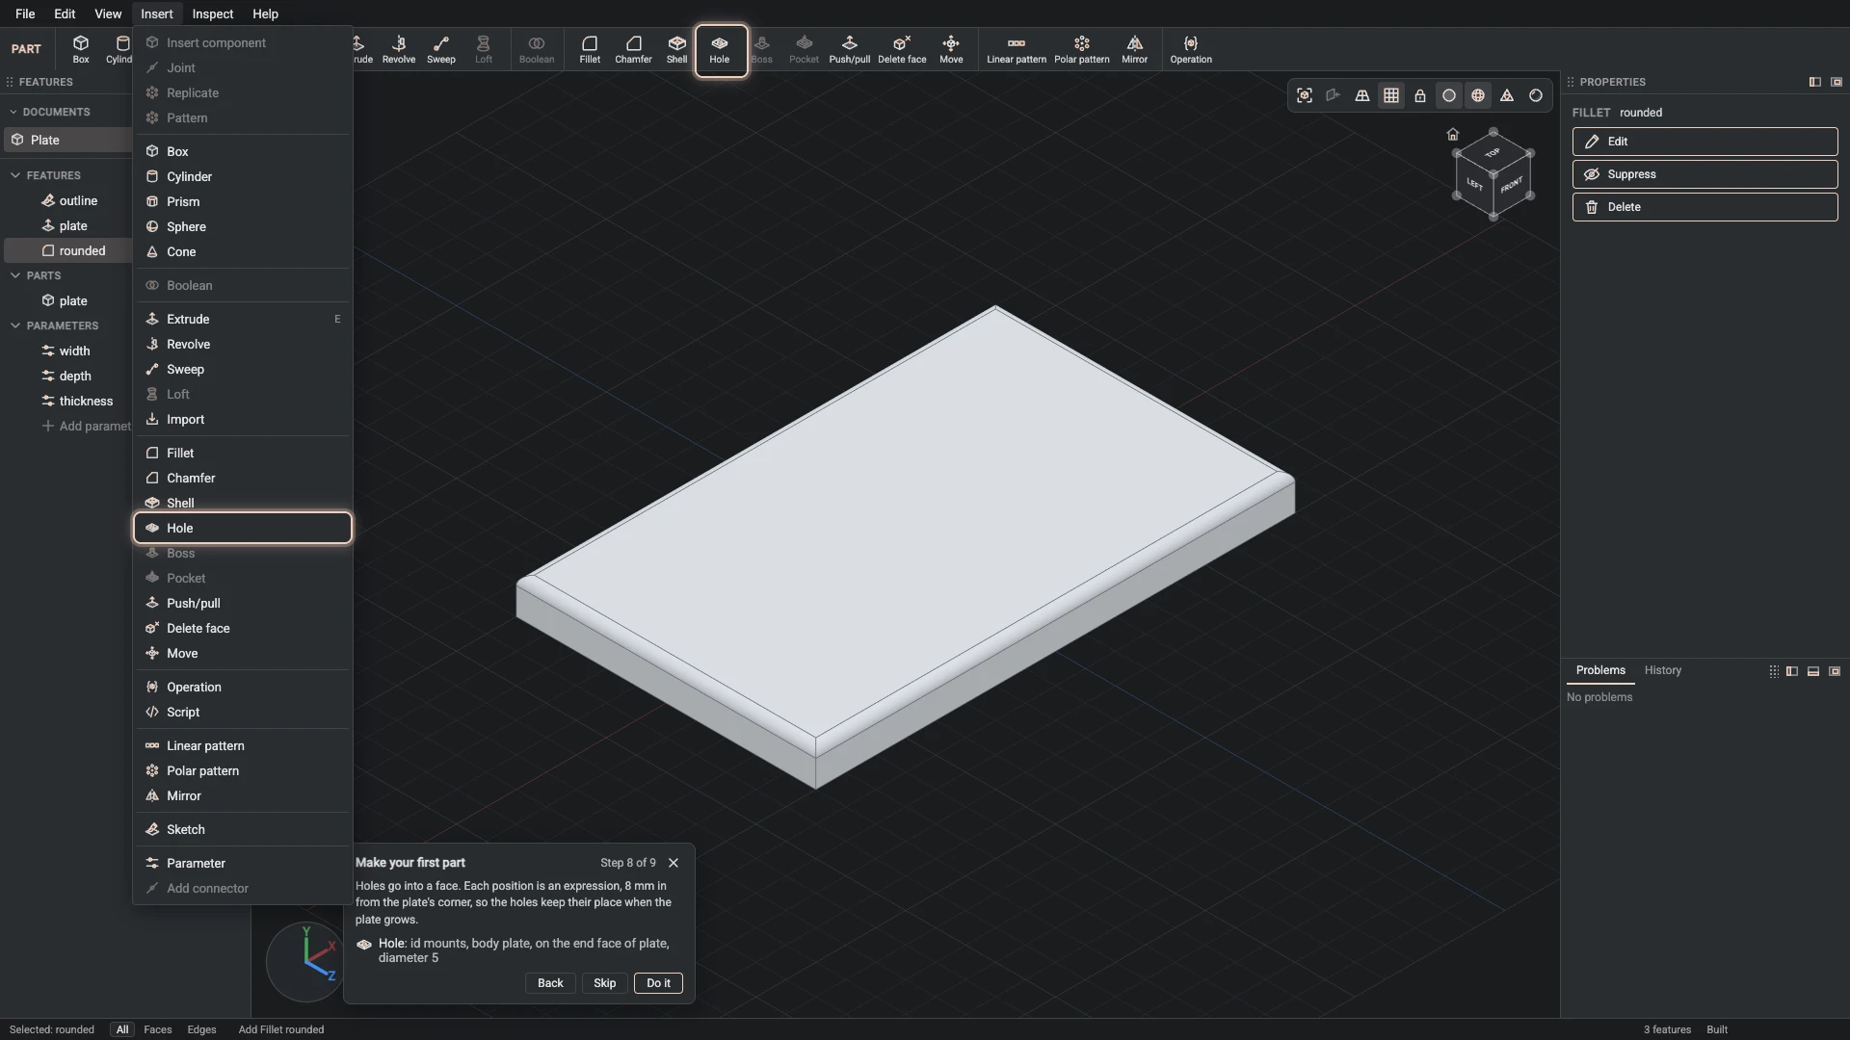Activate the Shell toolbar tool
1850x1040 pixels.
pyautogui.click(x=677, y=49)
